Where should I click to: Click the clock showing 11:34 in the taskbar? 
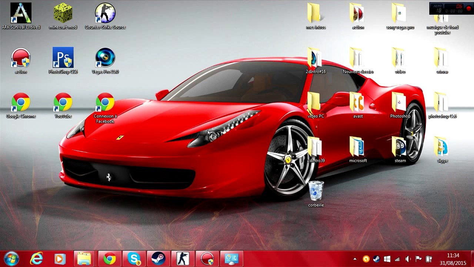[453, 259]
